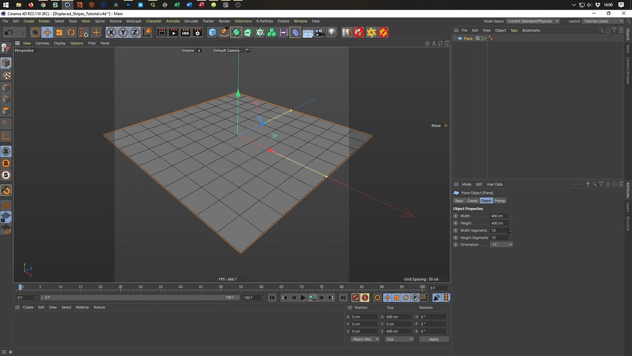Image resolution: width=632 pixels, height=356 pixels.
Task: Open the Object (Rel) coordinate dropdown
Action: (365, 339)
